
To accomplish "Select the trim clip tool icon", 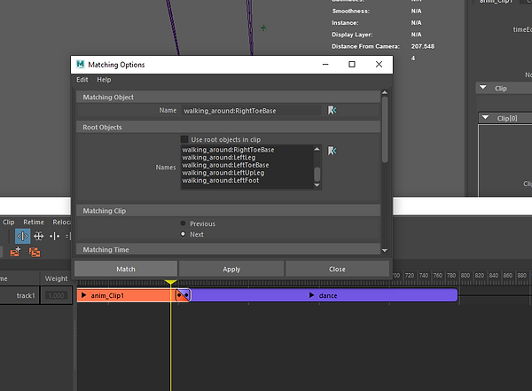I will click(22, 236).
